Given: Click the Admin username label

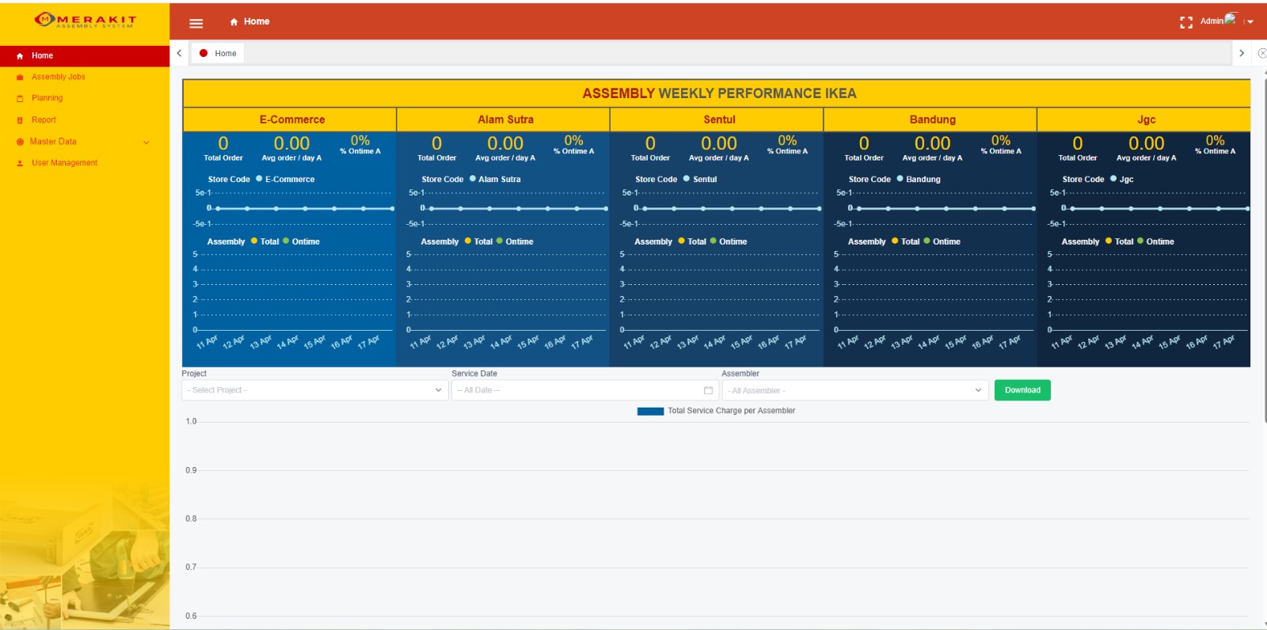Looking at the screenshot, I should click(1212, 21).
